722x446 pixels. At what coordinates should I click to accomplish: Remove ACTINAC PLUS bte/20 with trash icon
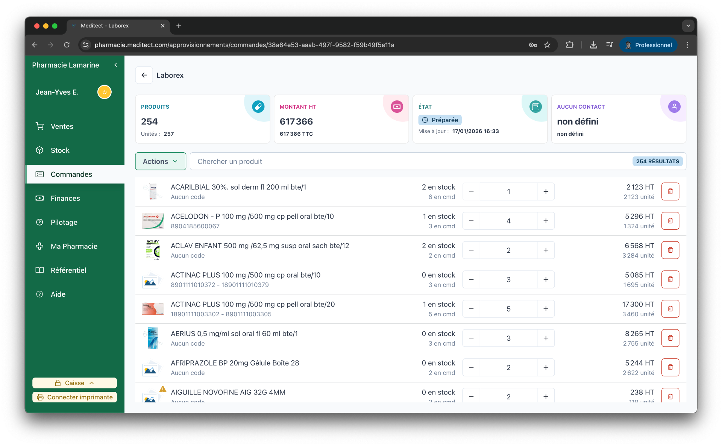click(x=670, y=309)
